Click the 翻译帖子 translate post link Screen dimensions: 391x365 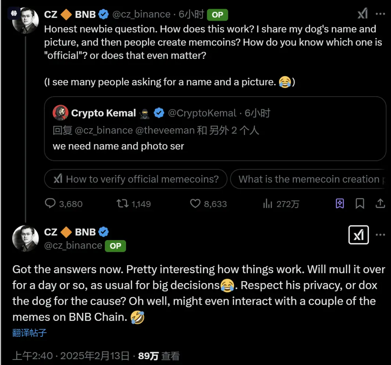click(x=29, y=333)
